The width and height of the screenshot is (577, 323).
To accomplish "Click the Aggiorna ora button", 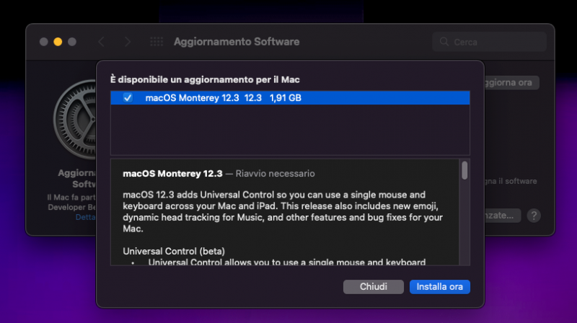I will point(511,83).
